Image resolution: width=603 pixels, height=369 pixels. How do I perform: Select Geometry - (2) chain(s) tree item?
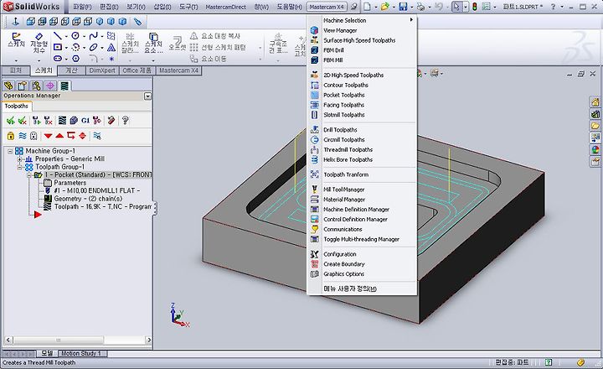(88, 199)
